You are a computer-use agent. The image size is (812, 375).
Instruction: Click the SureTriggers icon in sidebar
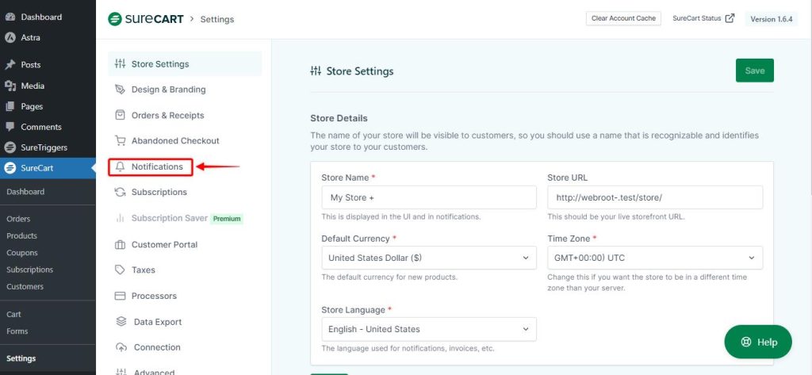coord(10,147)
